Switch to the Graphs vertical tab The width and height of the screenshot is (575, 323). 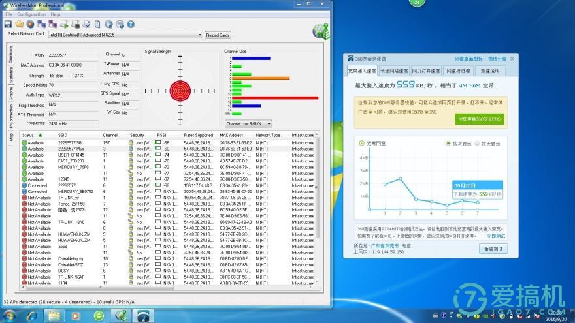[10, 93]
